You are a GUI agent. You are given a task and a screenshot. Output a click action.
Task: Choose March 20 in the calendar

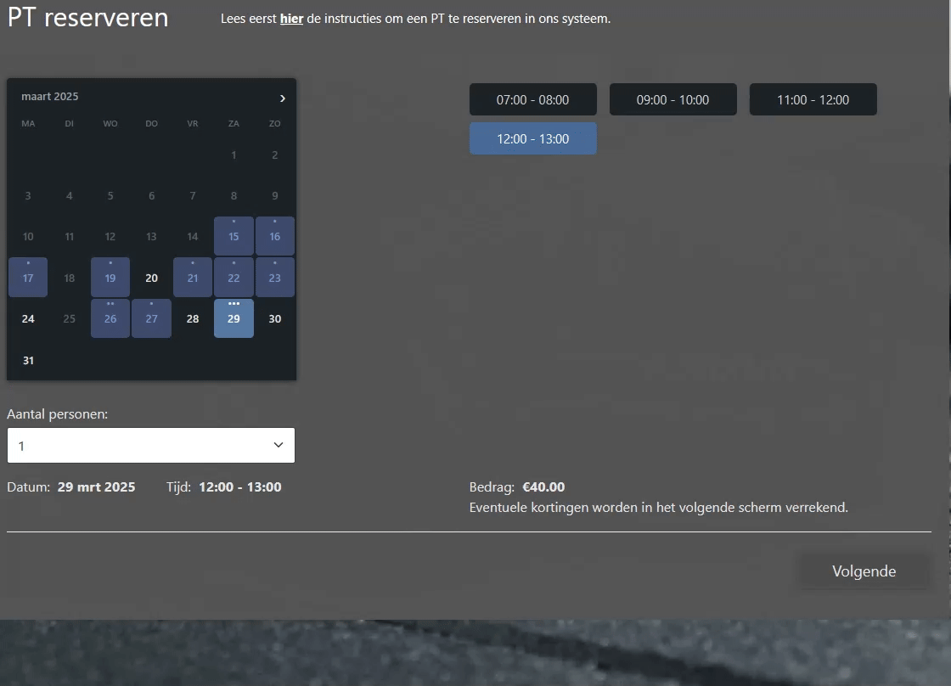(151, 278)
